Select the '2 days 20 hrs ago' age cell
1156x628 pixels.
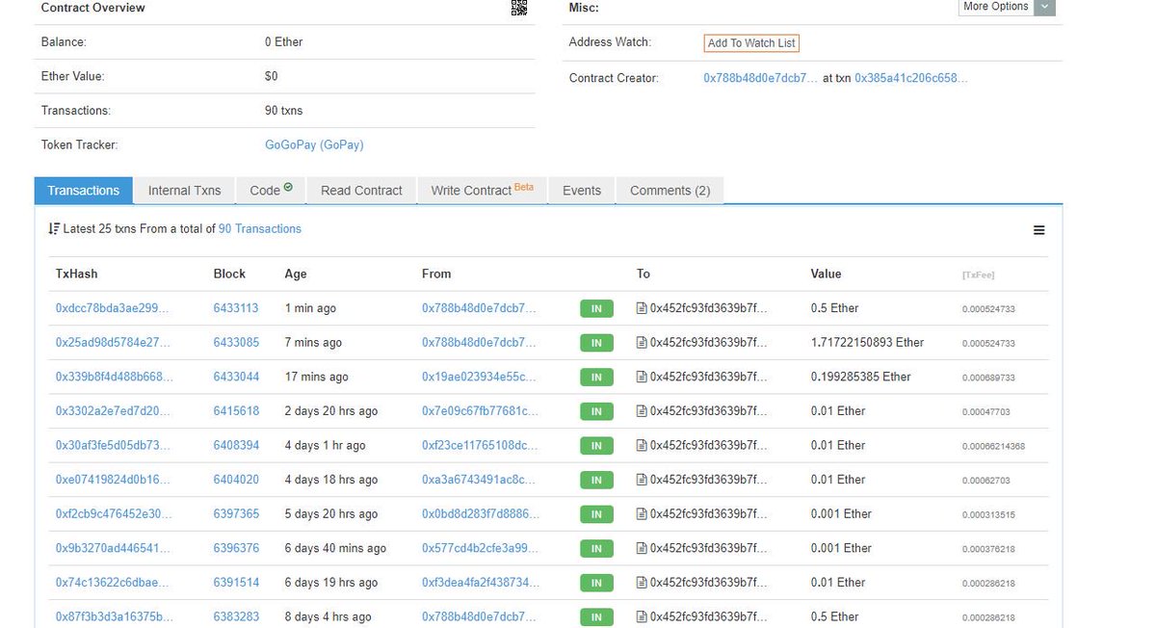(x=331, y=411)
